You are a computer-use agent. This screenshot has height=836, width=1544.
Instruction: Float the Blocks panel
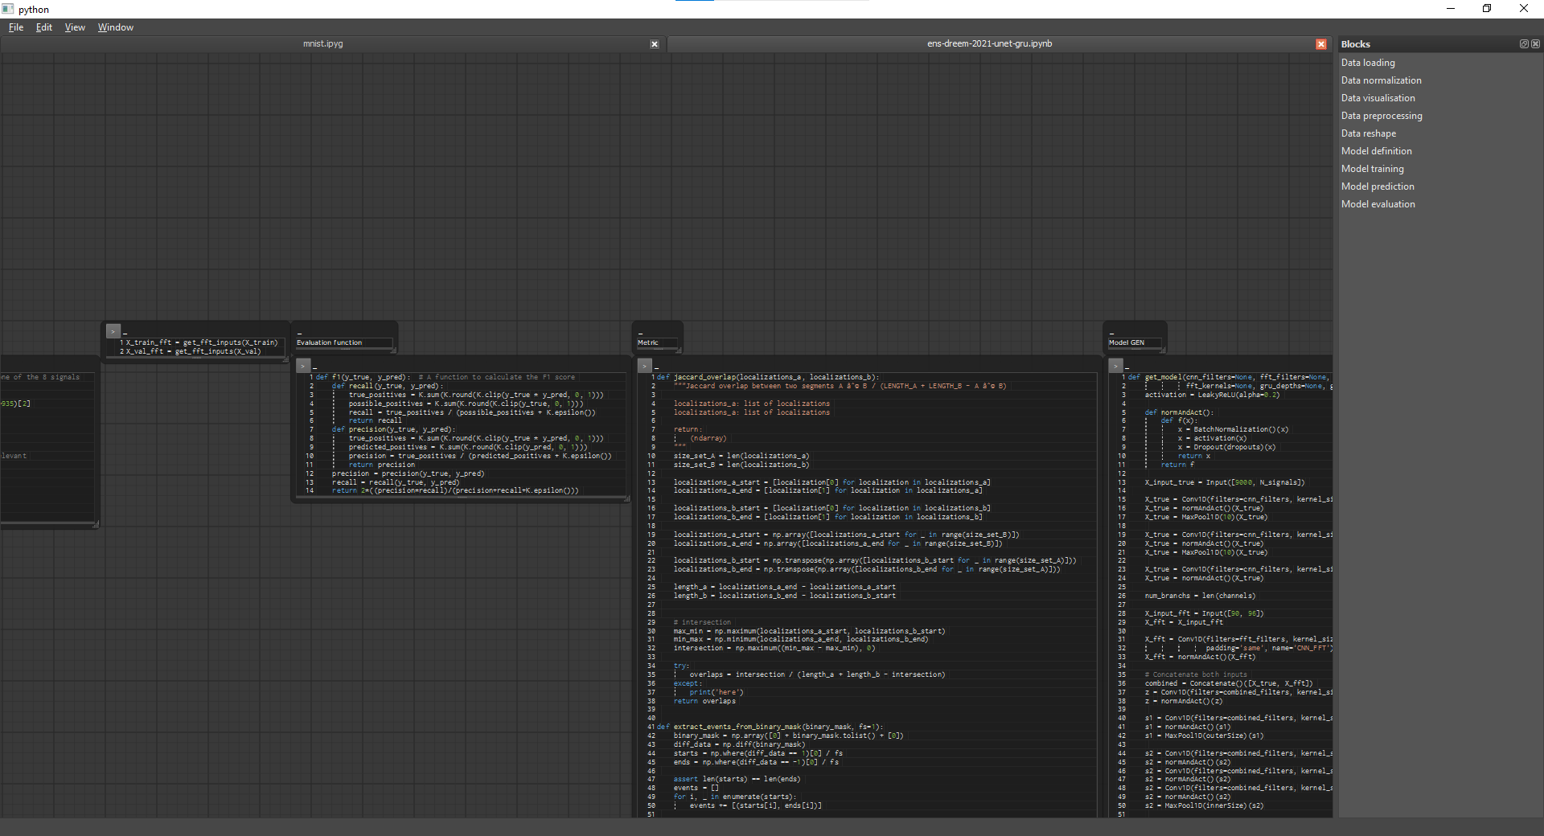pos(1523,44)
